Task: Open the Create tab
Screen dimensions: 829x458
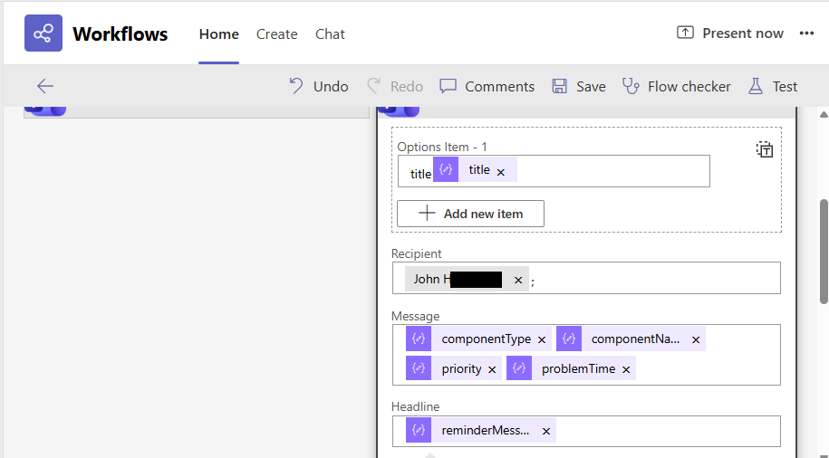Action: 276,34
